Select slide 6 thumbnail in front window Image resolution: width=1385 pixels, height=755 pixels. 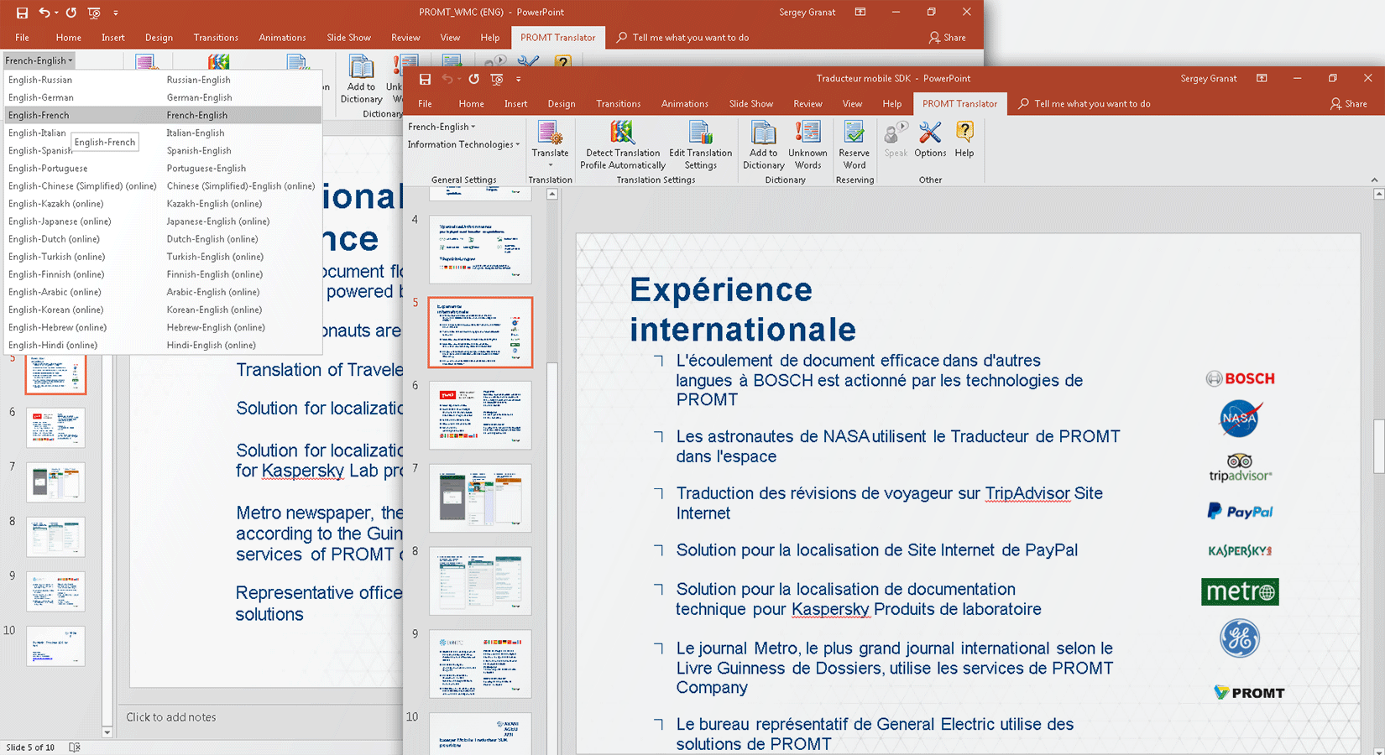coord(480,415)
